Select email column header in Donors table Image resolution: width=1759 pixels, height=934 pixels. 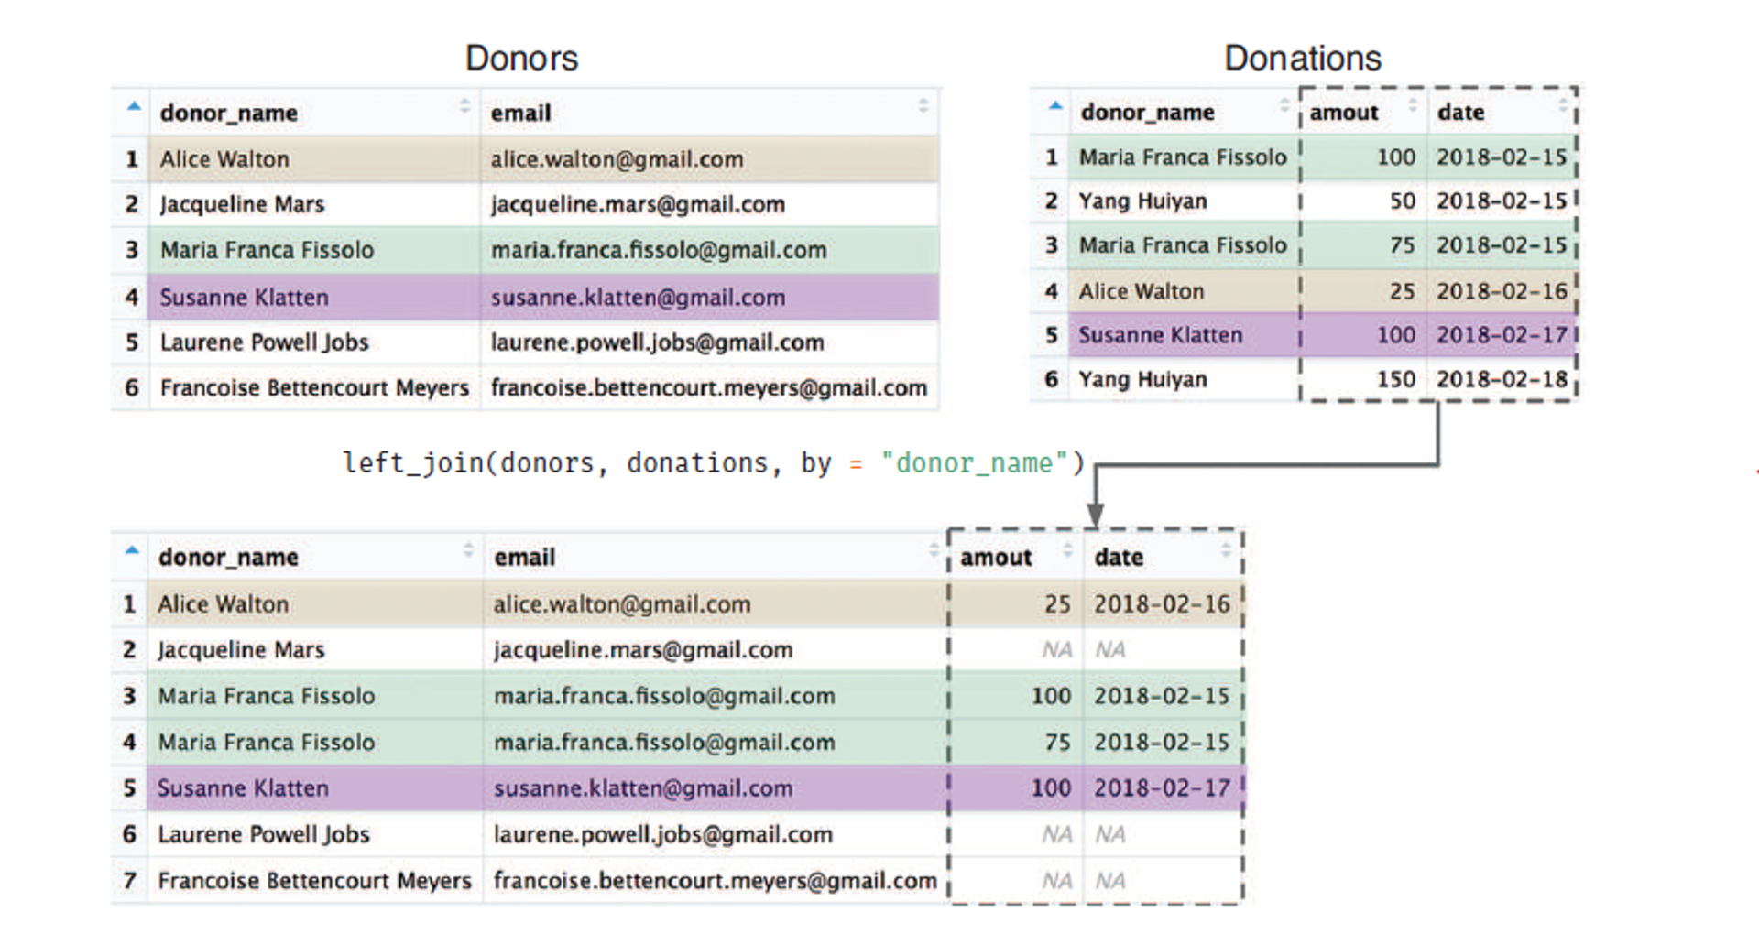pos(520,113)
